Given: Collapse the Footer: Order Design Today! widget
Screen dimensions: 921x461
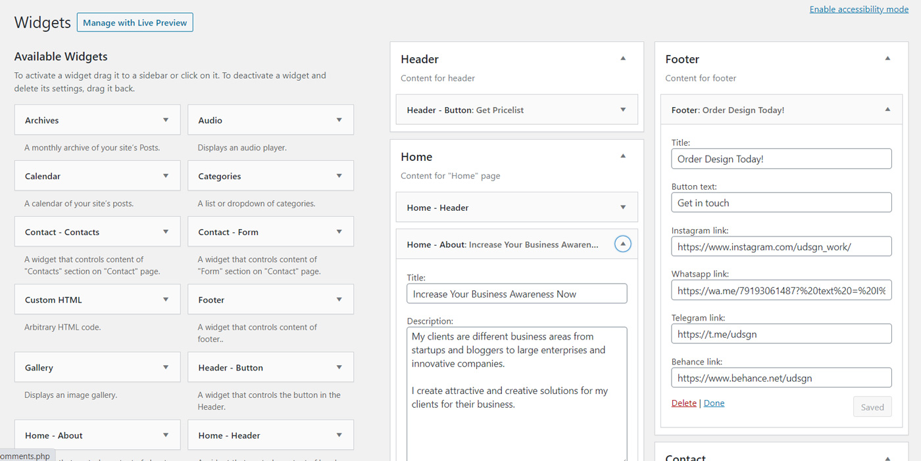Looking at the screenshot, I should point(887,110).
